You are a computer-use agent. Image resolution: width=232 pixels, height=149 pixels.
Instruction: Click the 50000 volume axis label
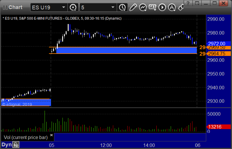pyautogui.click(x=214, y=114)
